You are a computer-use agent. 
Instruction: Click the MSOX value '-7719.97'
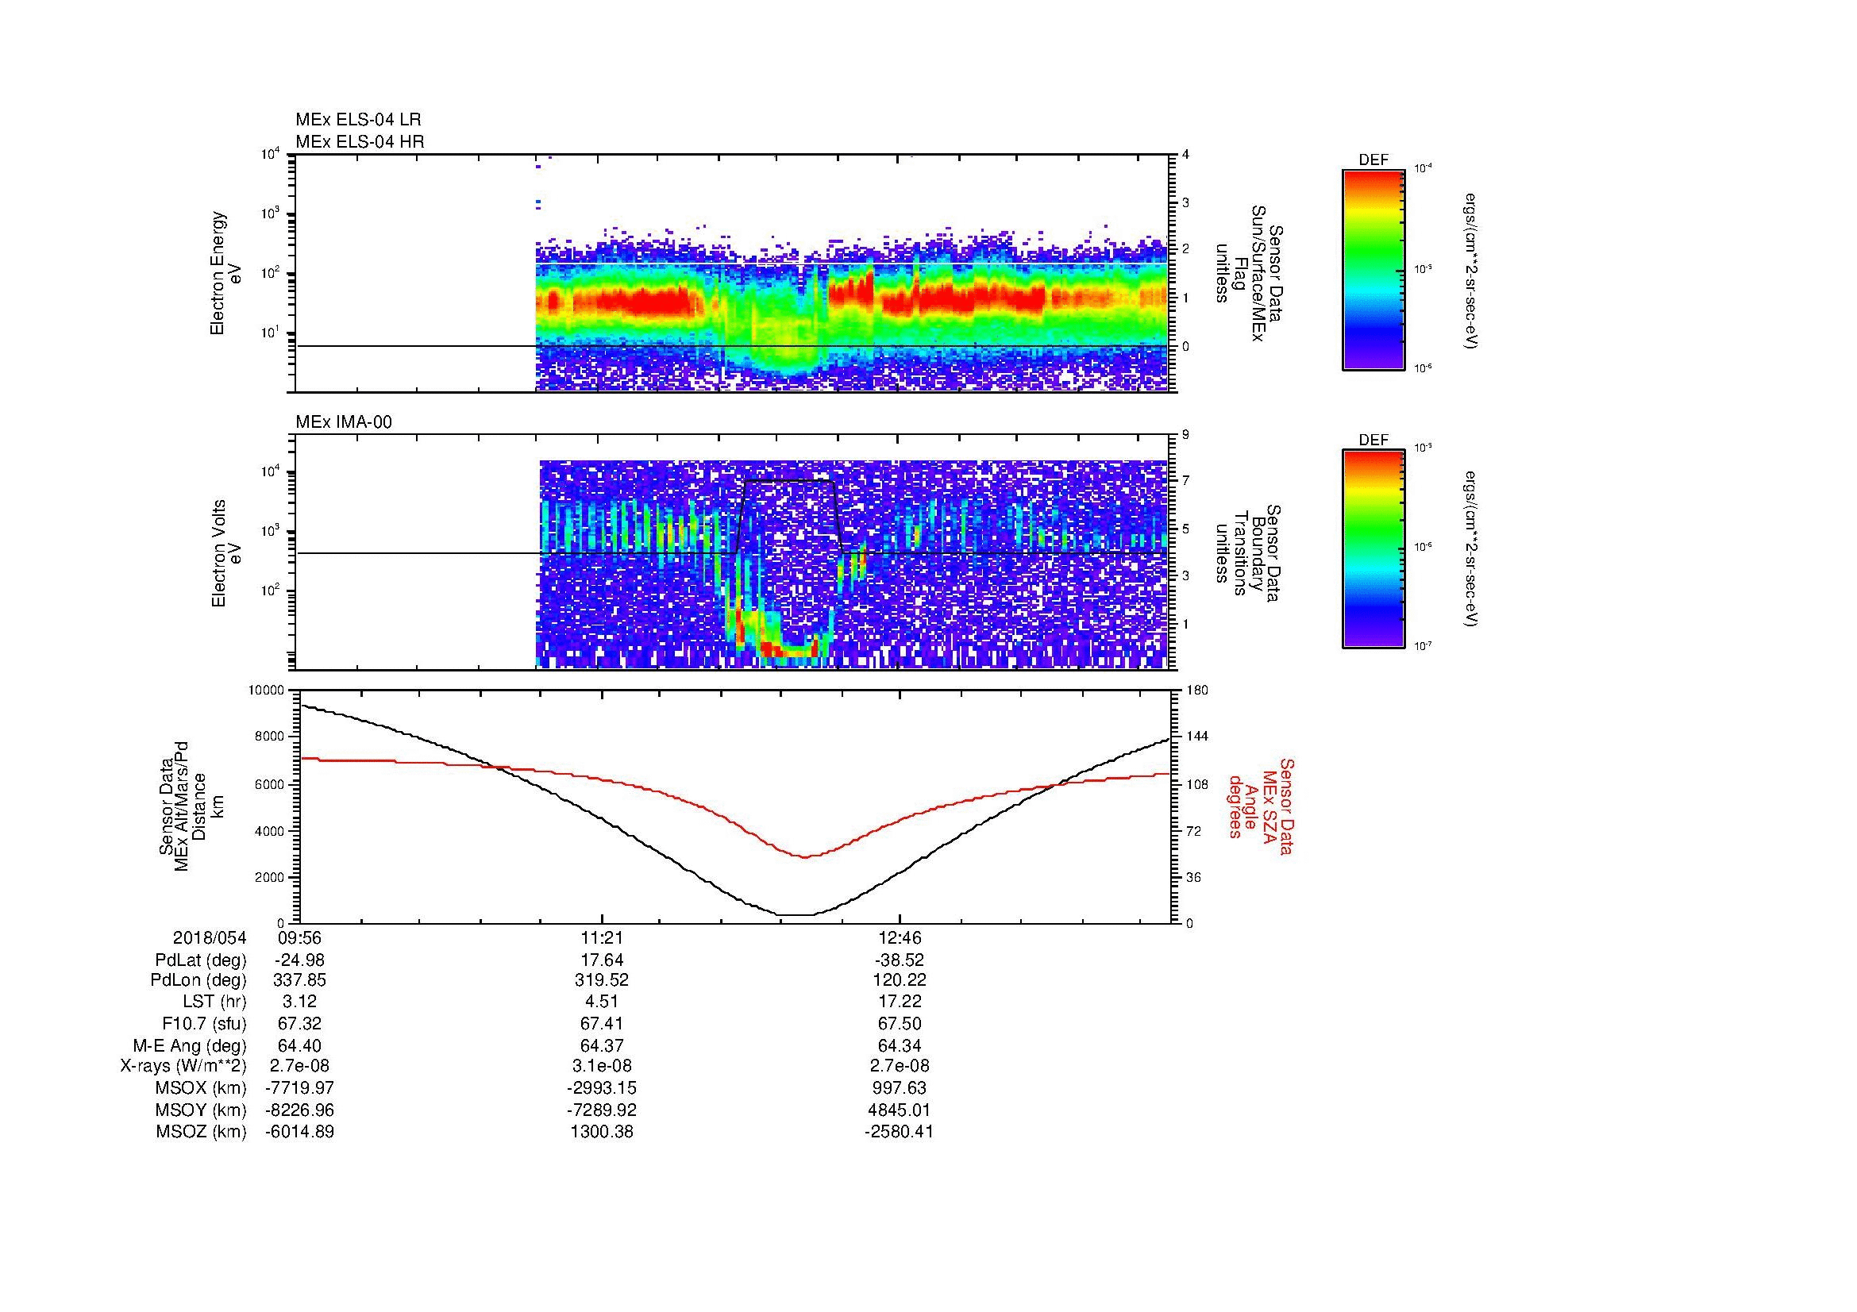(299, 1089)
